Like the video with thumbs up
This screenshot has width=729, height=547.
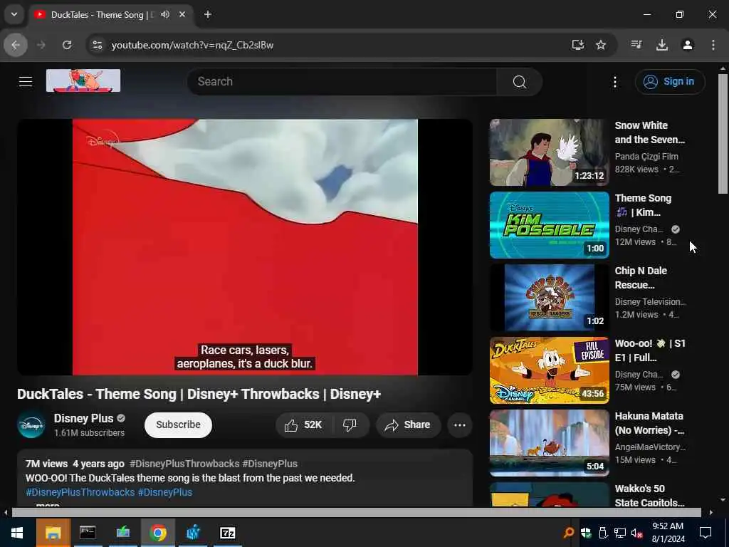(304, 424)
